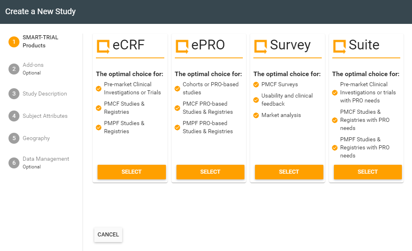Click the ePRO product logo icon
The width and height of the screenshot is (412, 251).
pos(182,47)
